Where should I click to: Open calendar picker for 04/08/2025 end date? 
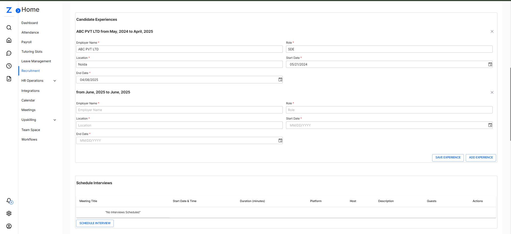[x=280, y=80]
